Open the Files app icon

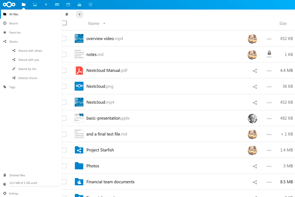click(24, 5)
